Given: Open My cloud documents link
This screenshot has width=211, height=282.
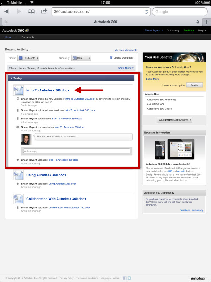Looking at the screenshot, I should pyautogui.click(x=126, y=50).
